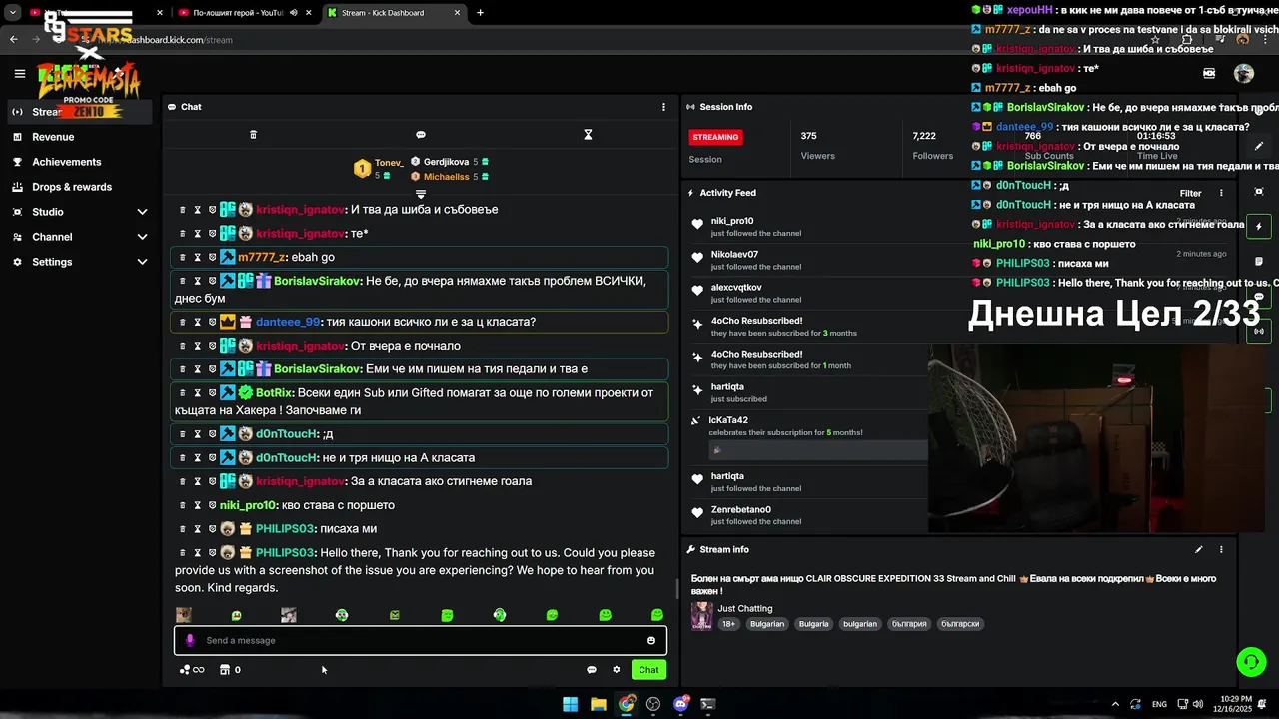Image resolution: width=1279 pixels, height=719 pixels.
Task: Collapse the gift leaderboard arrow
Action: click(x=421, y=194)
